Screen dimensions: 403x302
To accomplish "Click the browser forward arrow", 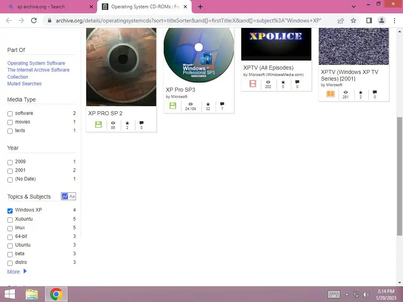I will pos(21,20).
